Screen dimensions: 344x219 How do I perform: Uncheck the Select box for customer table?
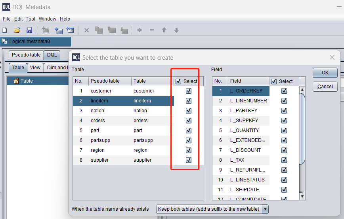(189, 91)
